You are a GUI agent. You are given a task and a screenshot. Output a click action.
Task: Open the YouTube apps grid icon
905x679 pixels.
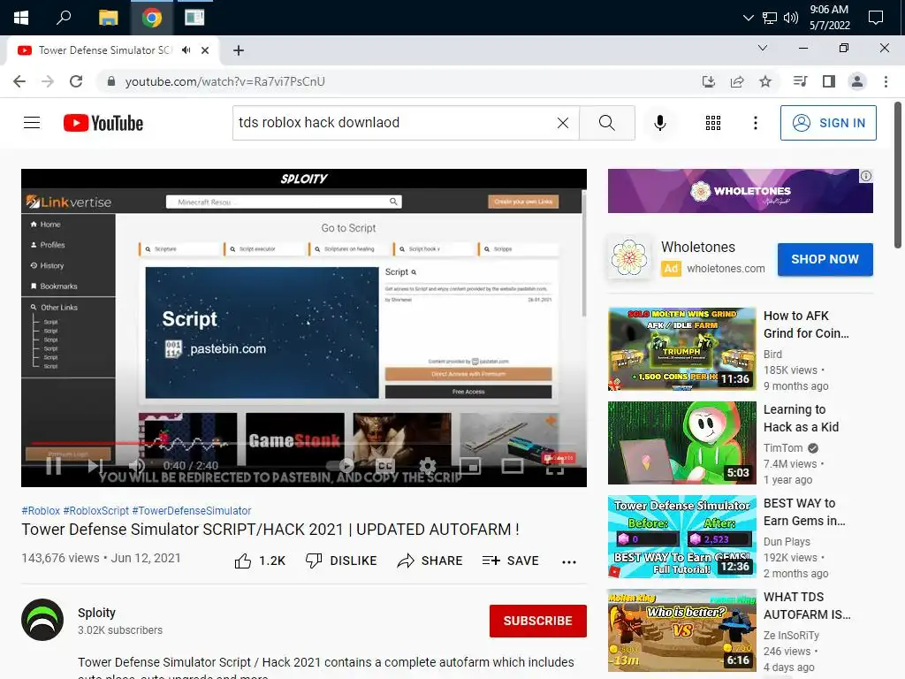tap(713, 123)
